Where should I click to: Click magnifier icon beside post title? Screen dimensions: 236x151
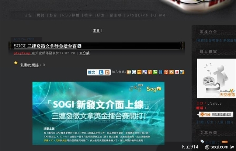pos(79,46)
